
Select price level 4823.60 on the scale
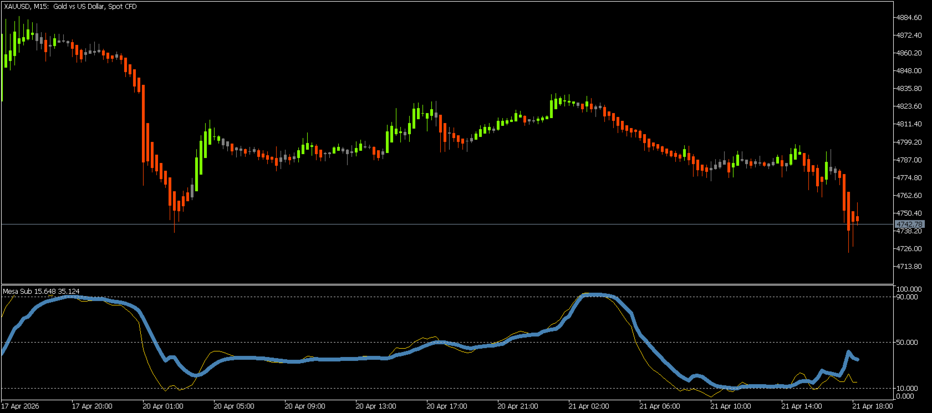pos(909,106)
